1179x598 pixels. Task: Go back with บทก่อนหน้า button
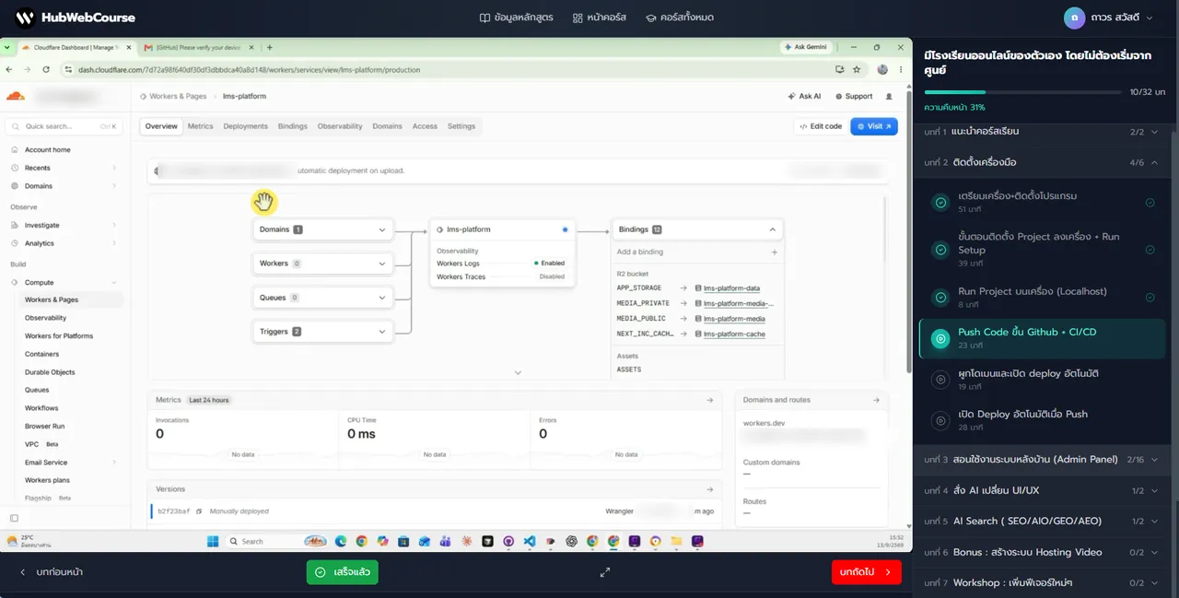(52, 572)
